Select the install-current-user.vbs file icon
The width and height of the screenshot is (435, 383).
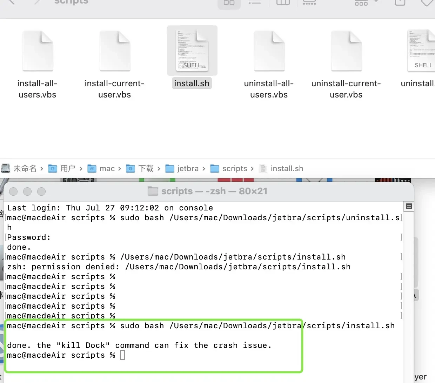(115, 51)
